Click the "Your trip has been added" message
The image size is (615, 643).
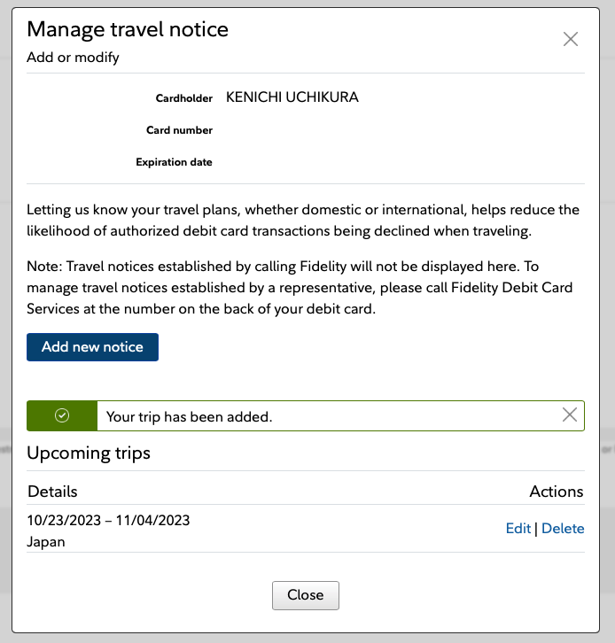click(x=189, y=416)
